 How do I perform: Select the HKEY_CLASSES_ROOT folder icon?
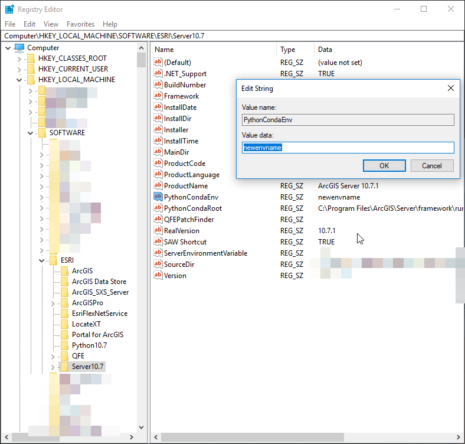[31, 58]
